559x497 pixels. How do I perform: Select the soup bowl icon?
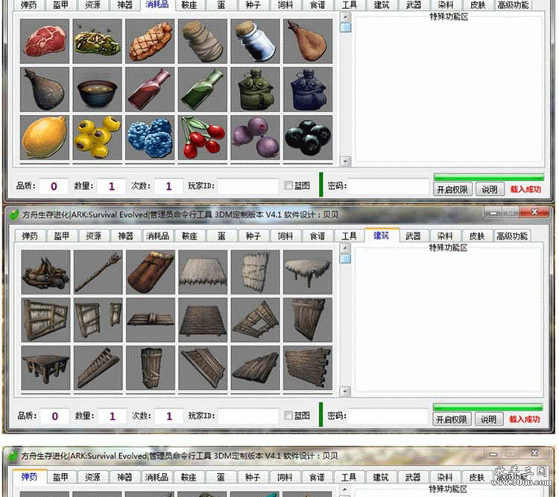[98, 89]
